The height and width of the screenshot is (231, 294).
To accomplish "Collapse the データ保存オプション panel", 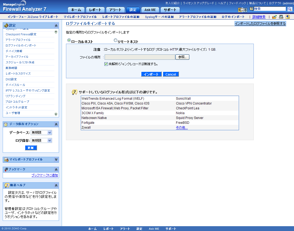I will coord(56,124).
